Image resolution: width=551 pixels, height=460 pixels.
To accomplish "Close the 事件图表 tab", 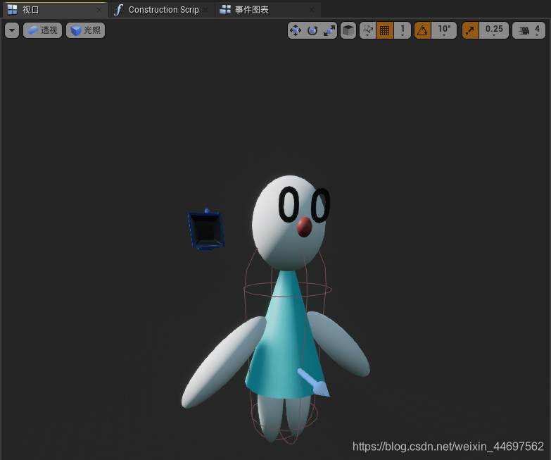I will pos(312,10).
